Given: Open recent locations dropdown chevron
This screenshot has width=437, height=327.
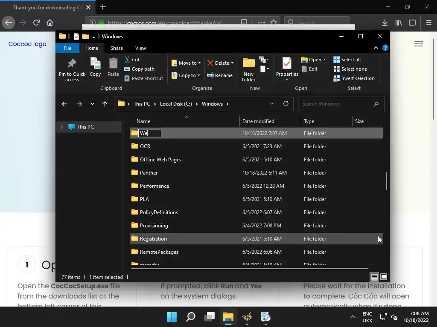Looking at the screenshot, I should (x=92, y=104).
